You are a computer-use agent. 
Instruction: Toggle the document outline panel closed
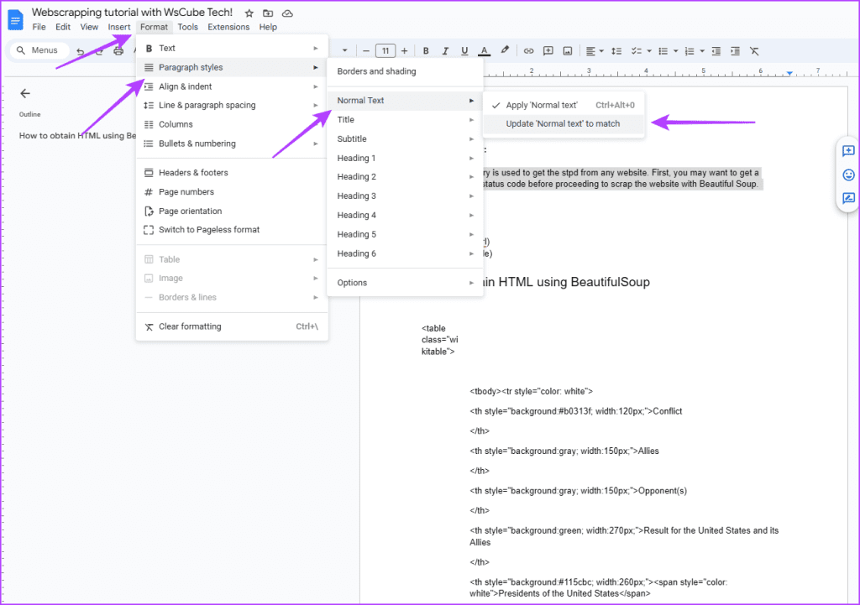[x=25, y=94]
